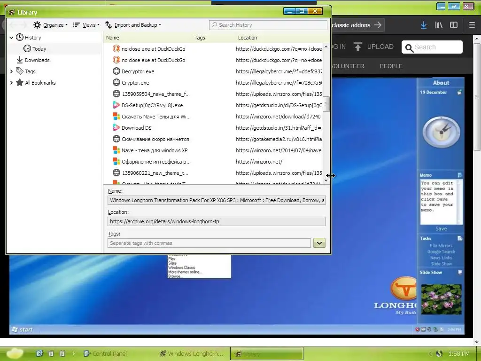Click the history list vertical scrollbar thumb

tap(326, 104)
